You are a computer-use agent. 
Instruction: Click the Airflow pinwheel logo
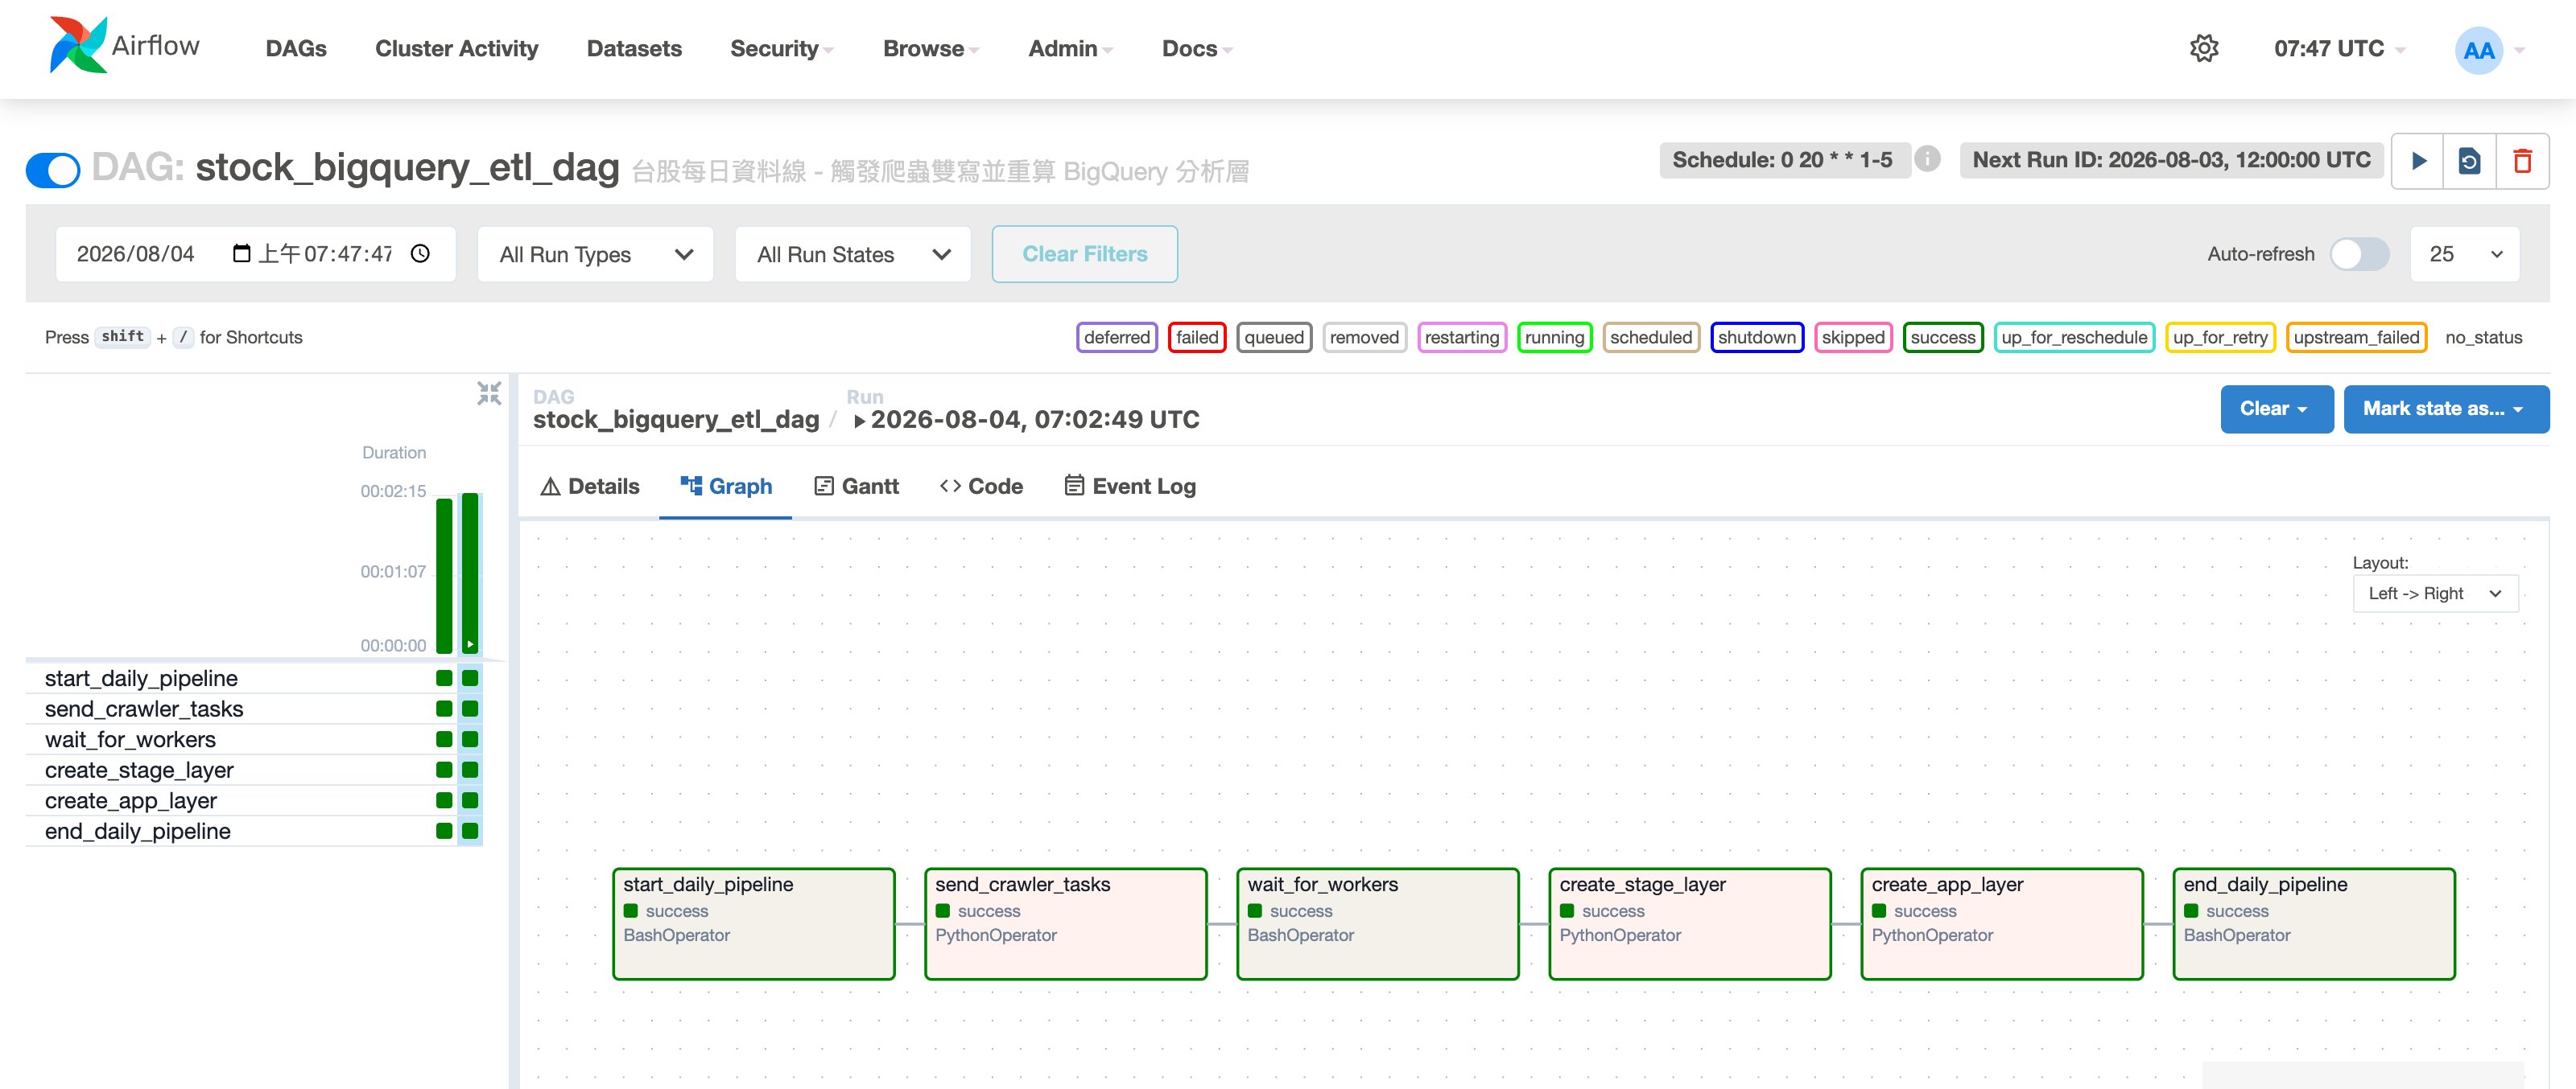[x=78, y=46]
